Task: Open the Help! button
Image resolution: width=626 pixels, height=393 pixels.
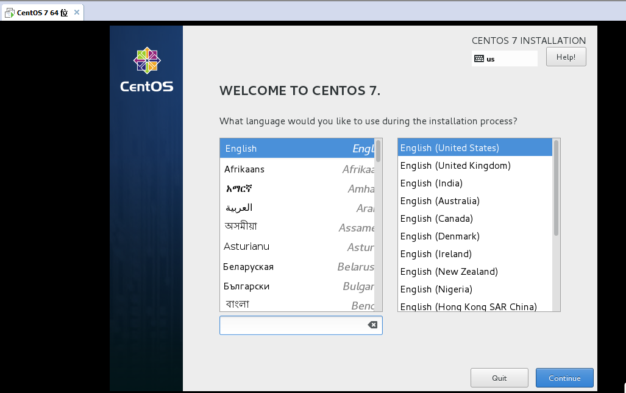Action: pyautogui.click(x=566, y=57)
